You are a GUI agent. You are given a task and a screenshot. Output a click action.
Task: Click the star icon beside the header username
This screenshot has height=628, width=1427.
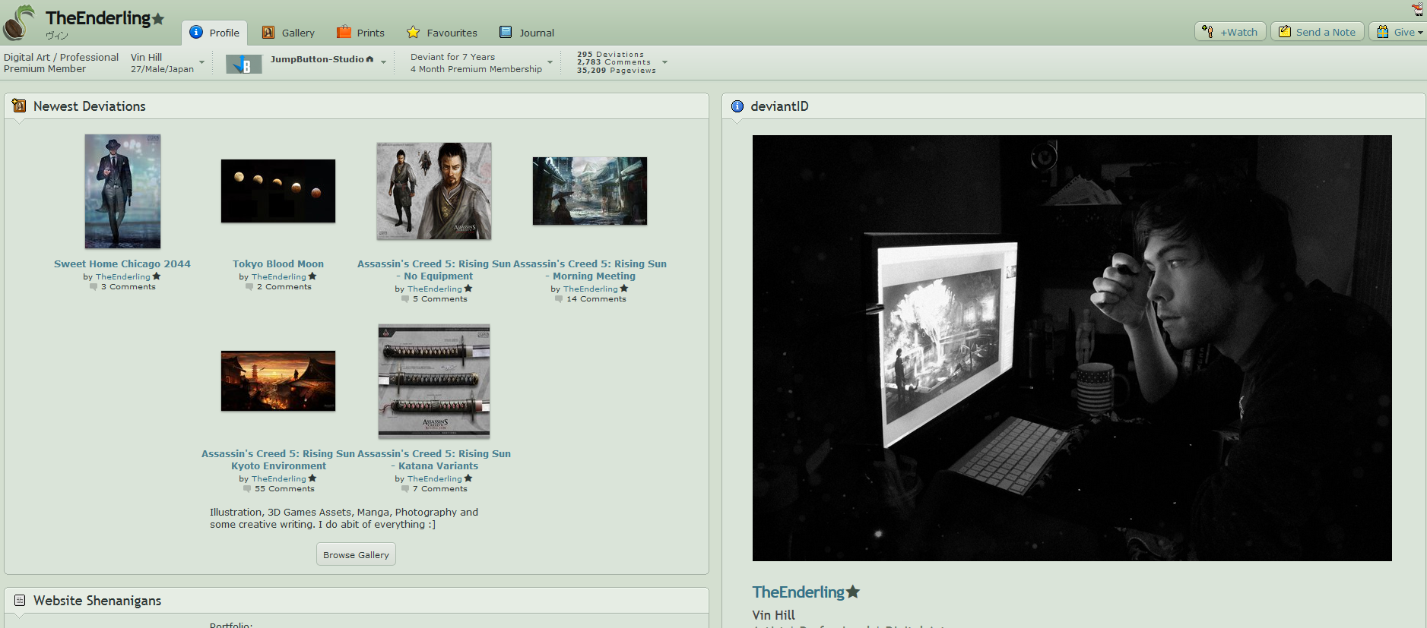pyautogui.click(x=158, y=19)
